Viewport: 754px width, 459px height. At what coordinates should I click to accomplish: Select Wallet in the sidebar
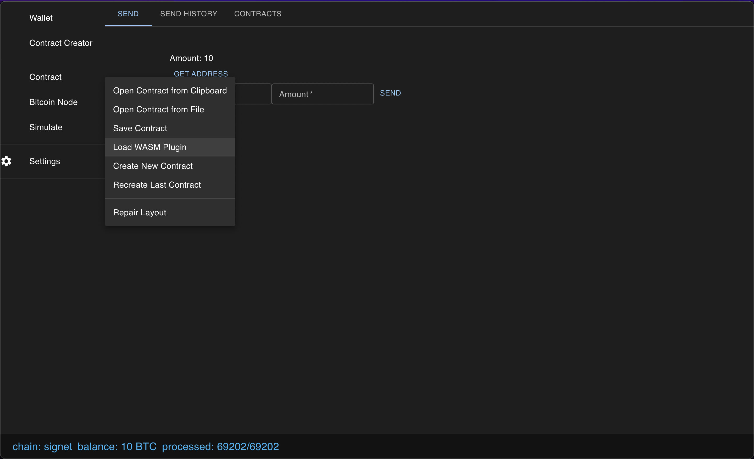(x=41, y=18)
